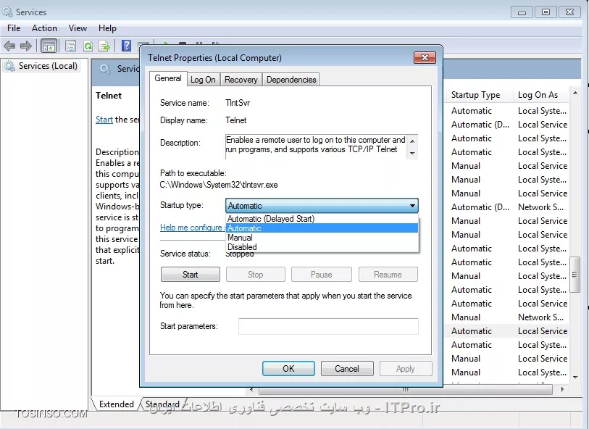Viewport: 589px width, 429px height.
Task: Open the Help me configure link
Action: point(192,228)
